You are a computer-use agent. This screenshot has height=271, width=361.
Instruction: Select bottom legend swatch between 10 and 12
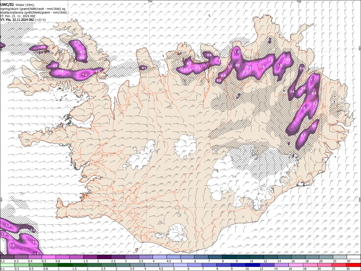pos(252,265)
